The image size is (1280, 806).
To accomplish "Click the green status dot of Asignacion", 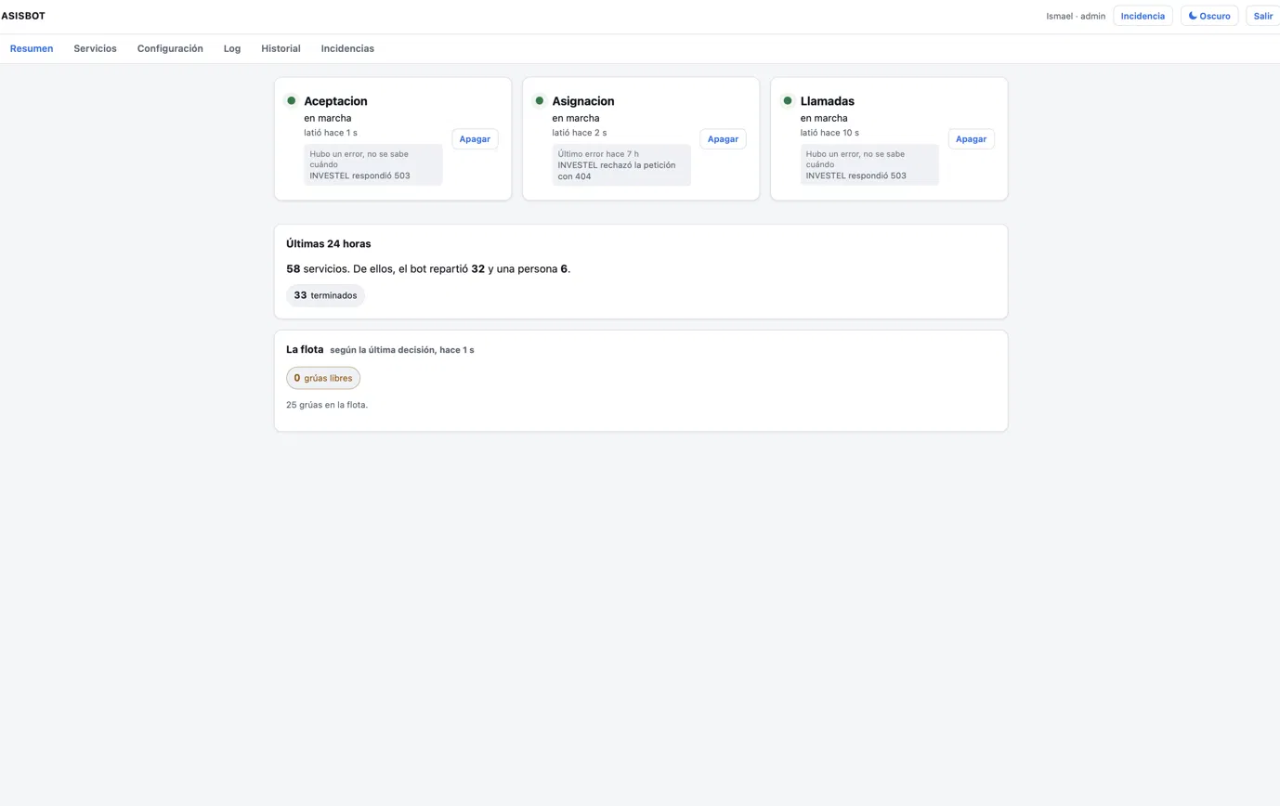I will pyautogui.click(x=539, y=100).
